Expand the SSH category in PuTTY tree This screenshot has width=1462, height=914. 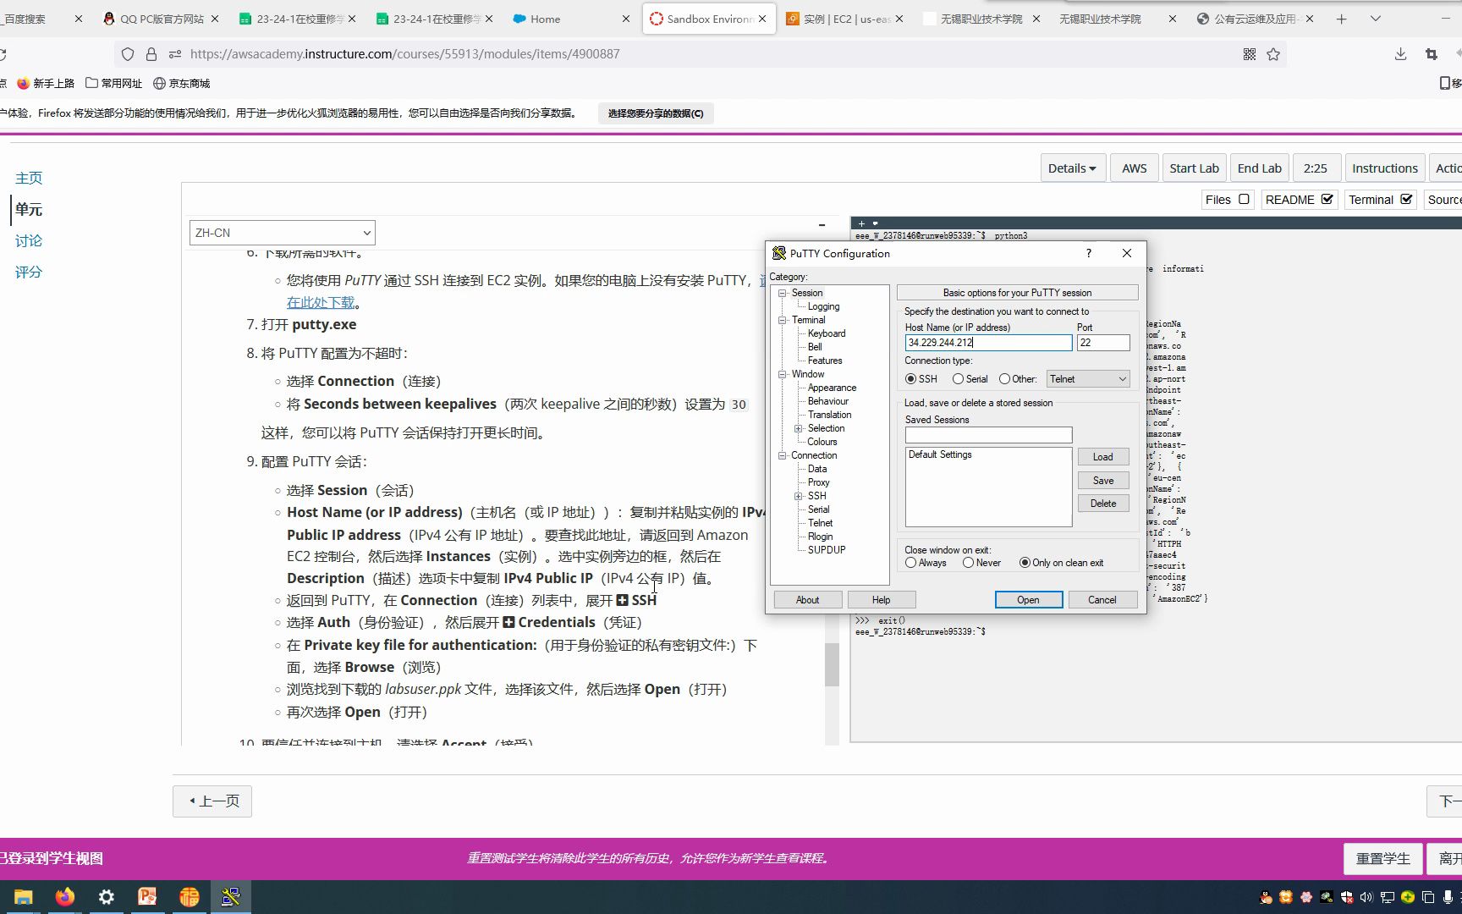[799, 496]
